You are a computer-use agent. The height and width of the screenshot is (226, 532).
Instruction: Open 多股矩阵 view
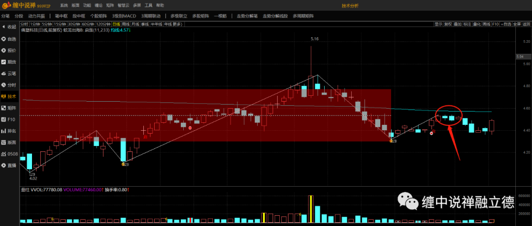(200, 16)
